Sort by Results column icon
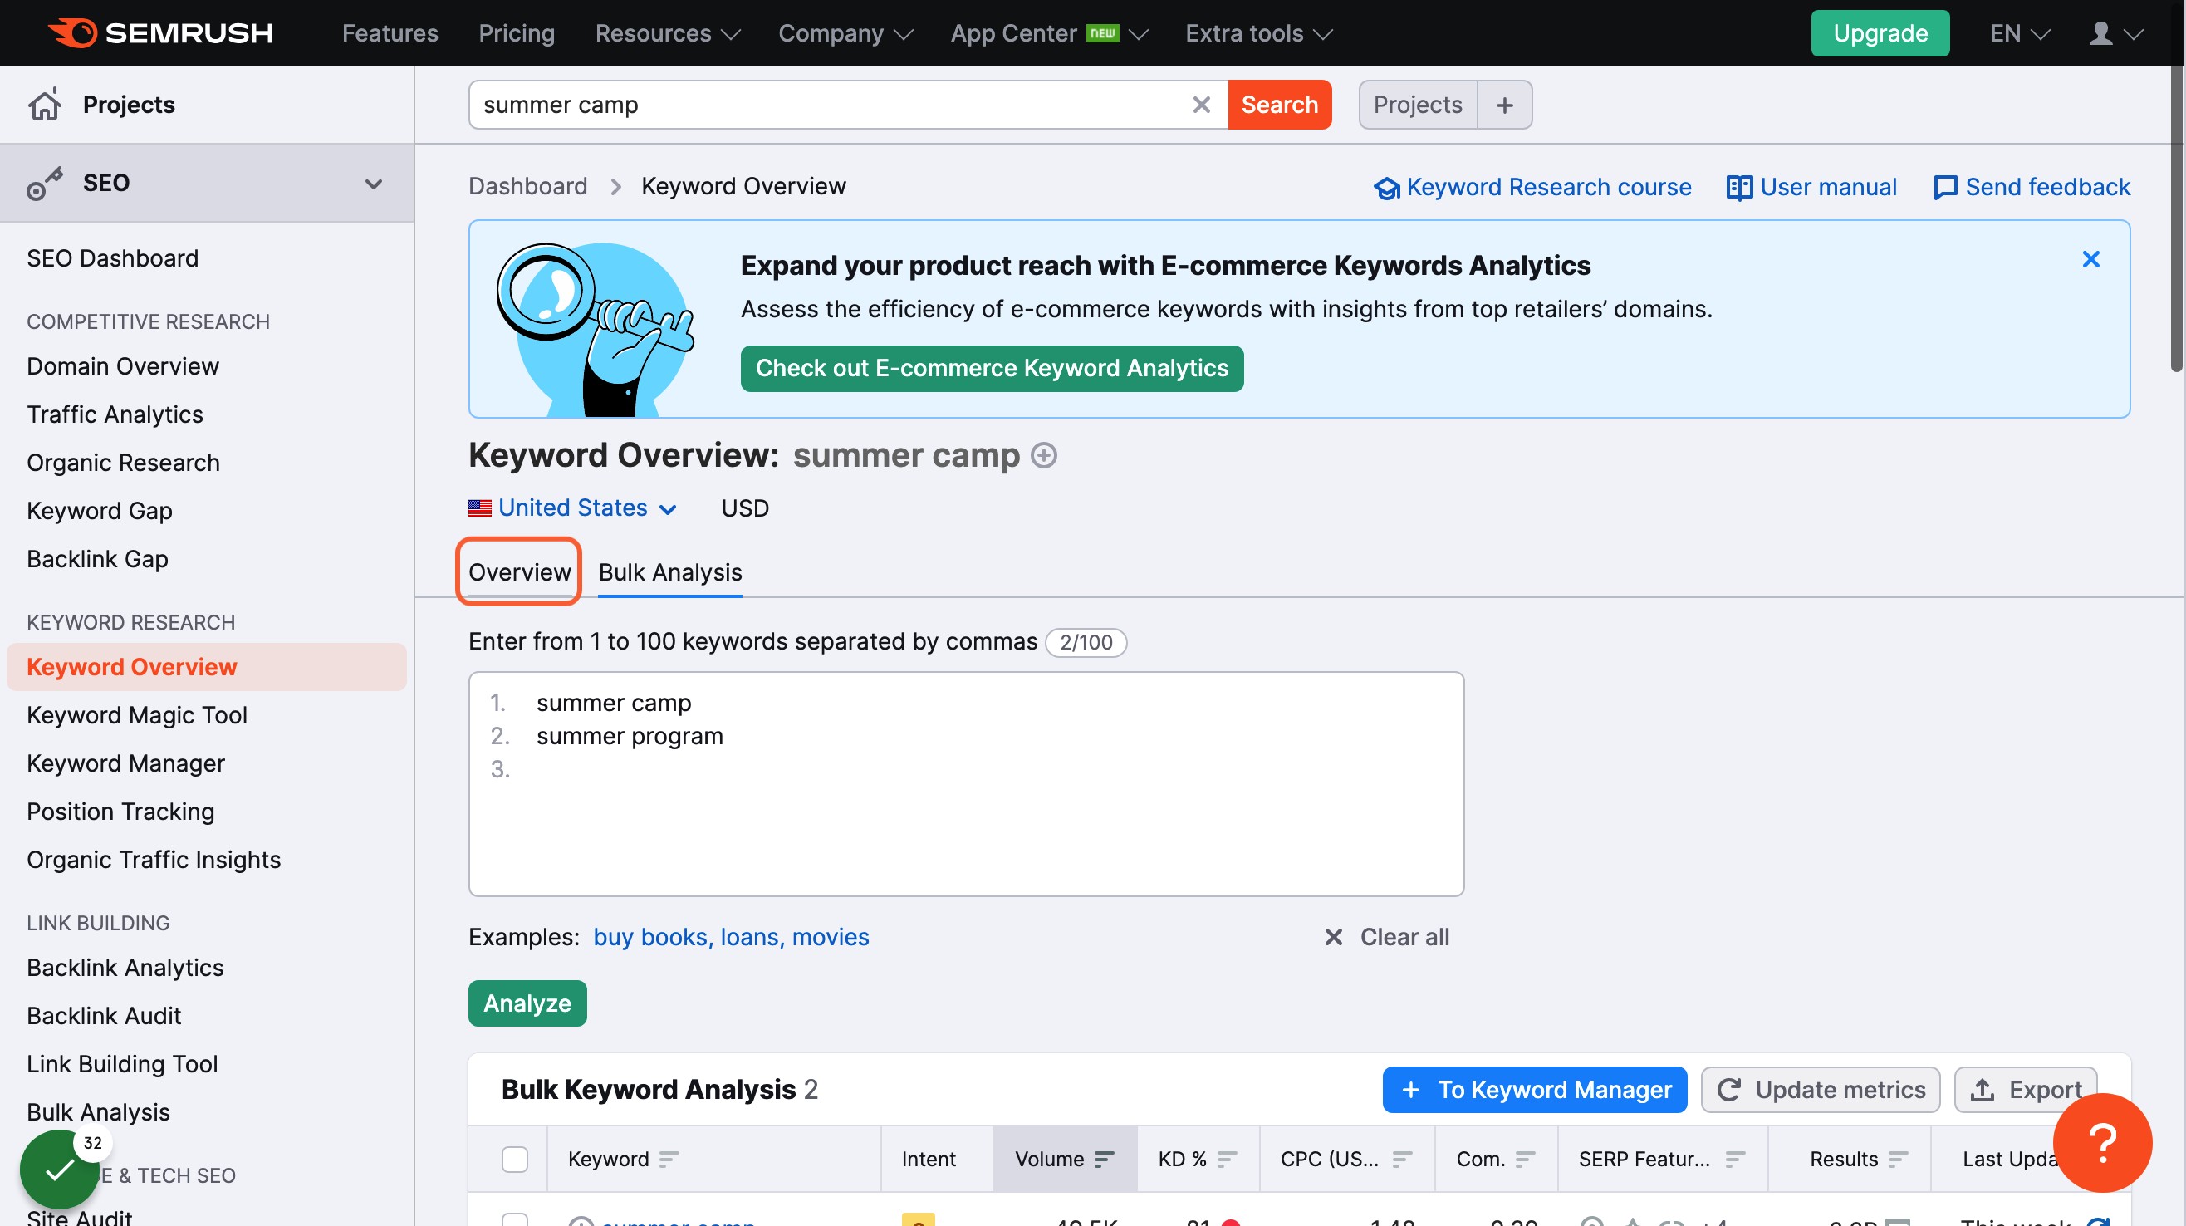Image resolution: width=2186 pixels, height=1226 pixels. (1899, 1159)
